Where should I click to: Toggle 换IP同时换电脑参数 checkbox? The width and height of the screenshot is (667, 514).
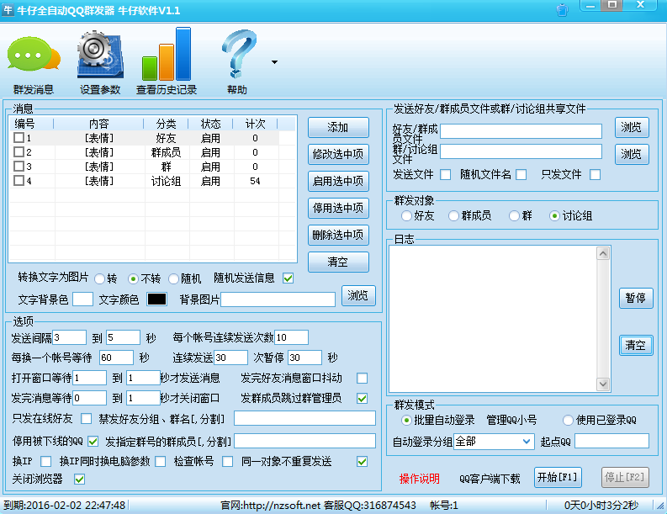tap(161, 462)
